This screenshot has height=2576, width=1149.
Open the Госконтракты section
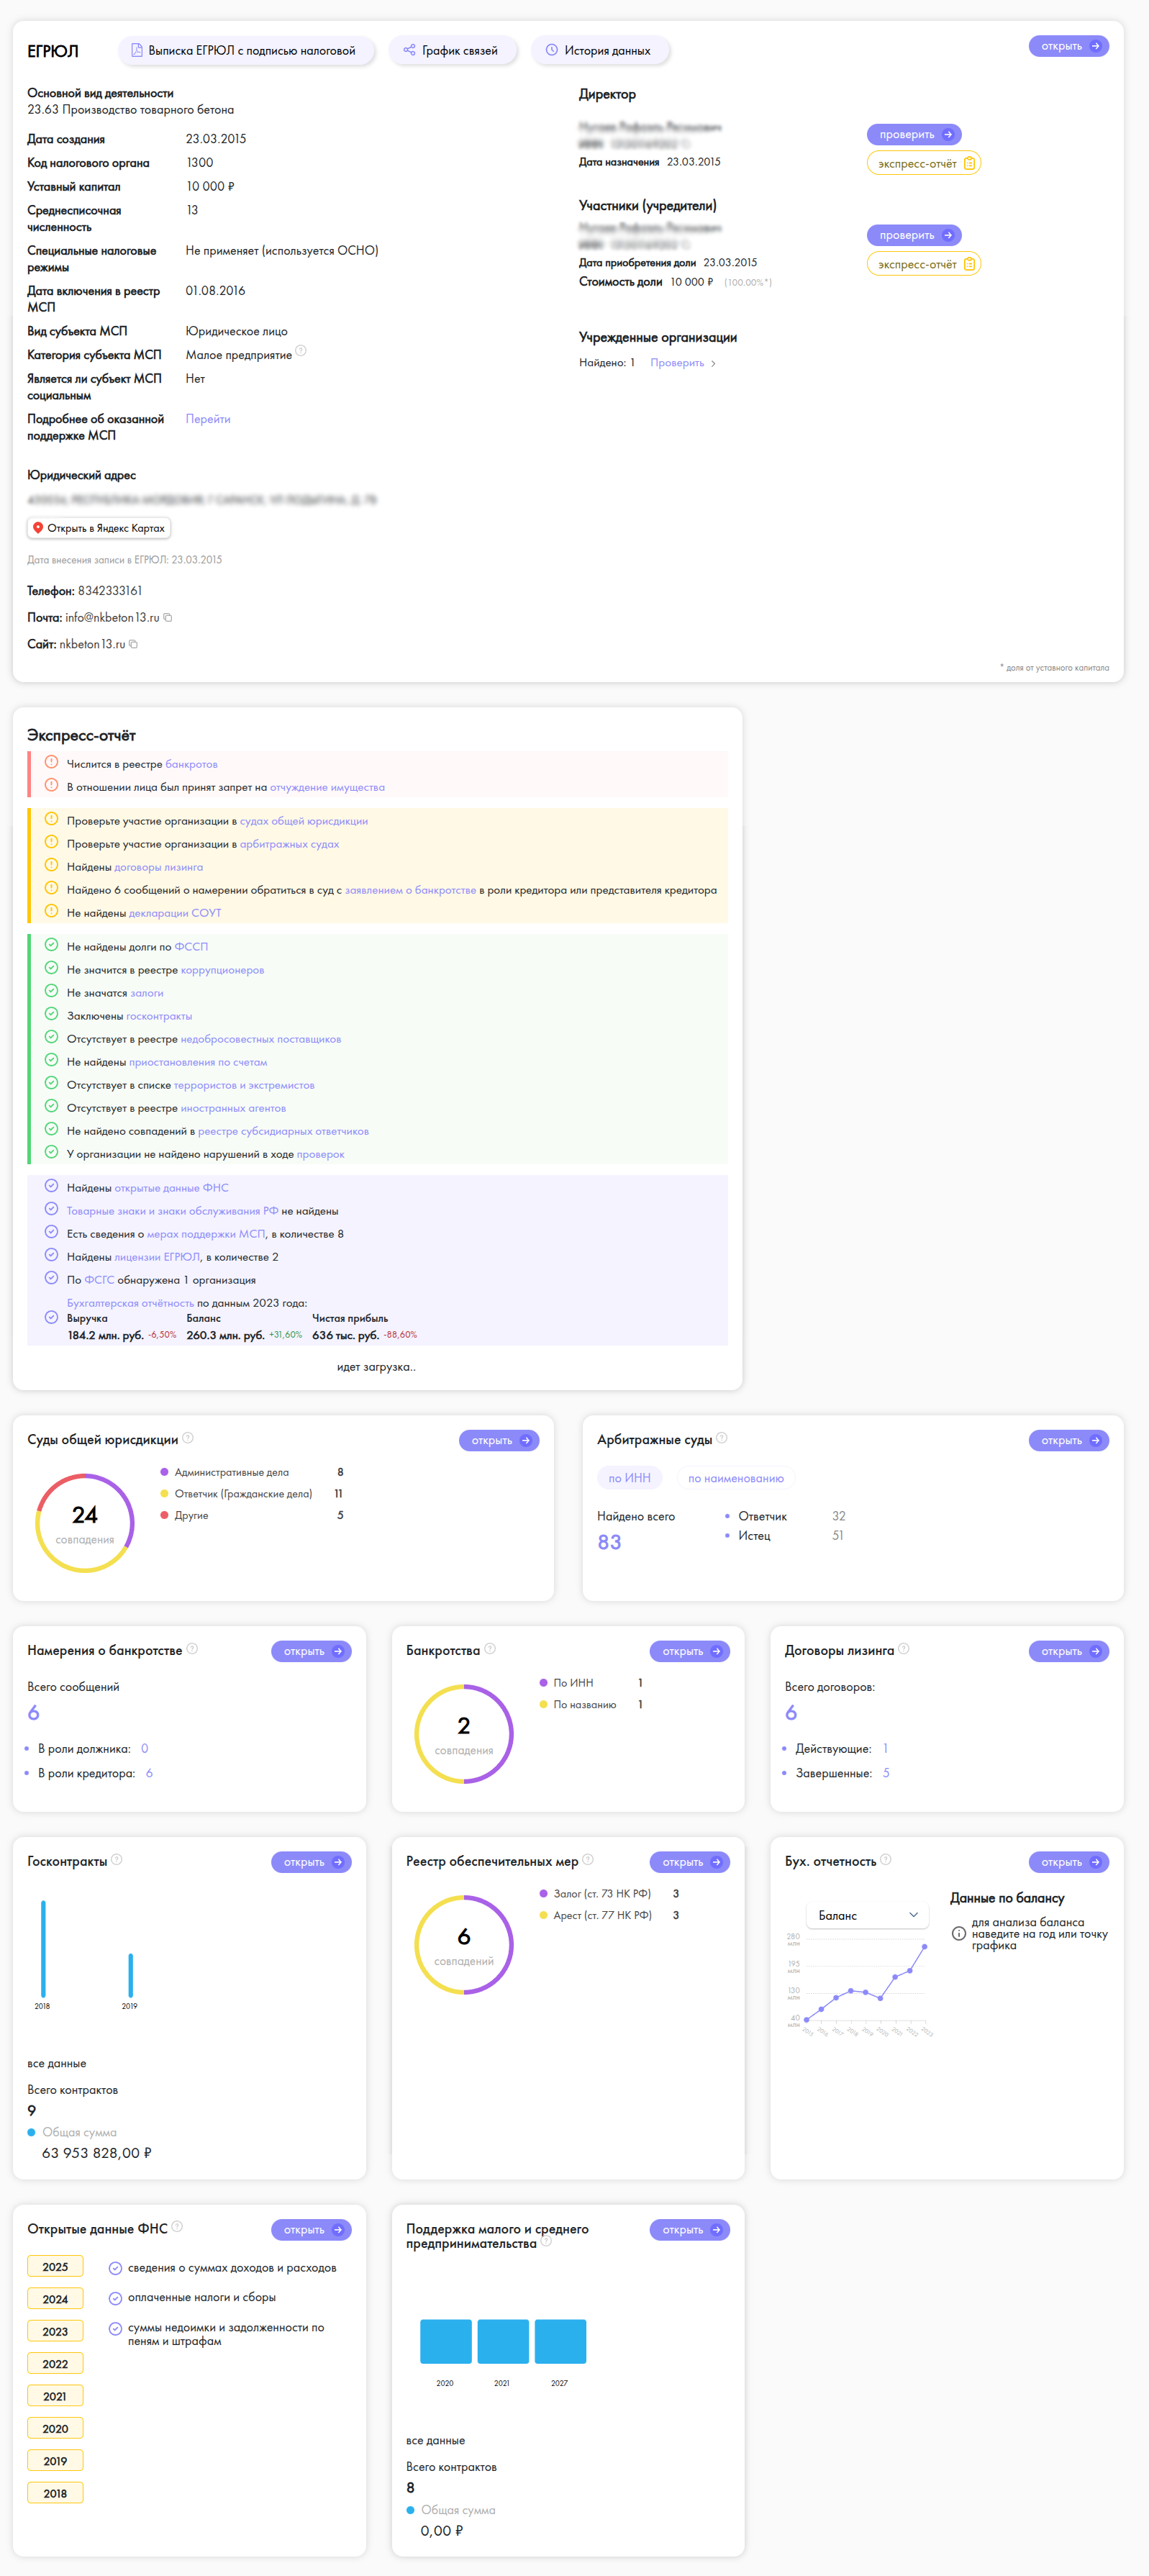coord(311,1863)
